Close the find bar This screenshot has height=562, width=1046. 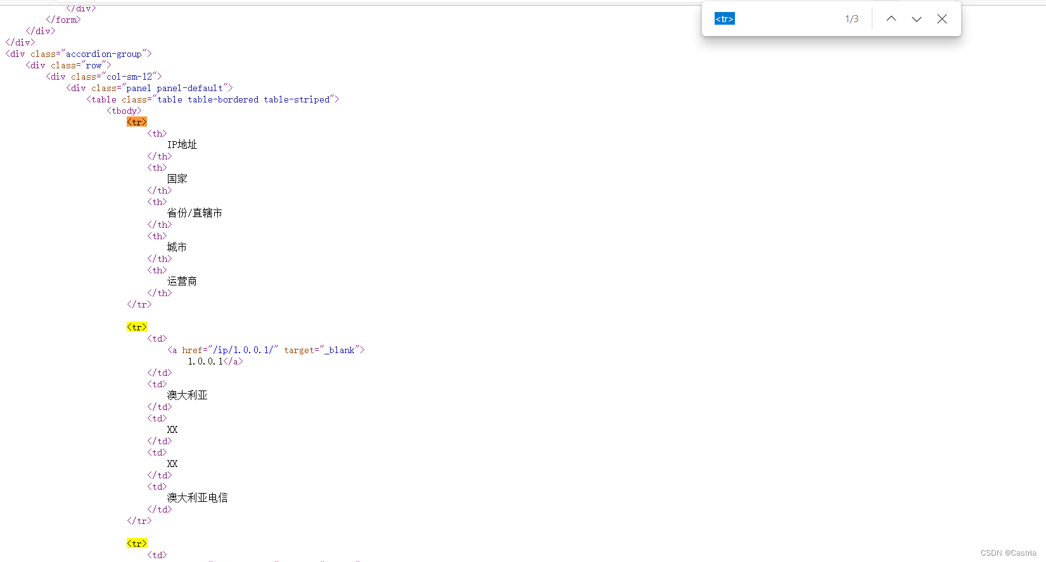[942, 19]
